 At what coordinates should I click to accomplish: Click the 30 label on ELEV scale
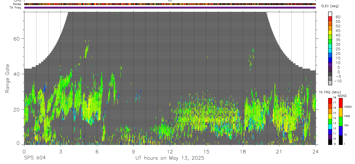click(x=338, y=45)
